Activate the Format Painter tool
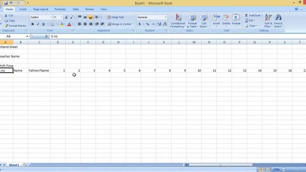 pyautogui.click(x=15, y=26)
